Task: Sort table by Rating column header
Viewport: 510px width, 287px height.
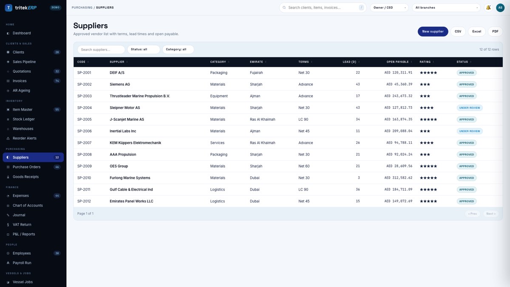Action: point(427,62)
